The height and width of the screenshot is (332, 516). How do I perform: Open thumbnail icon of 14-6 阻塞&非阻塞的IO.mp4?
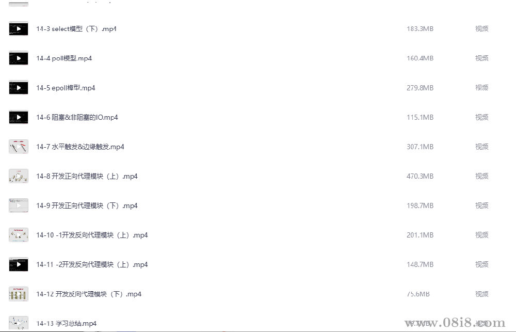coord(19,117)
